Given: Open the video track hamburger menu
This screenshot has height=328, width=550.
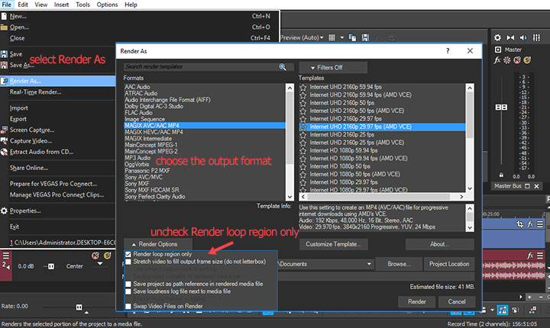Looking at the screenshot, I should coord(540,224).
